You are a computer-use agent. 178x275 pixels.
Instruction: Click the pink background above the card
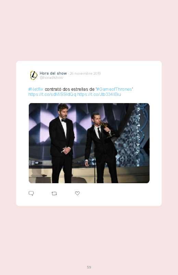(89, 30)
